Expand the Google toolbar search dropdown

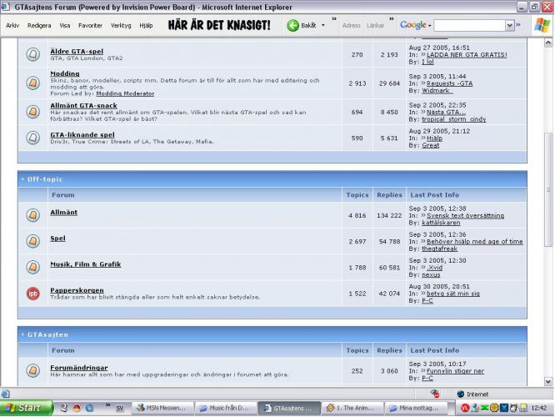[510, 26]
